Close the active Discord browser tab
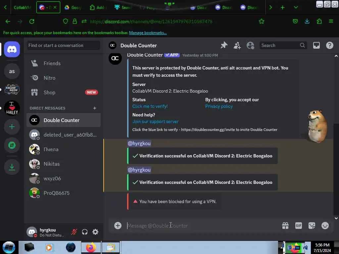The image size is (339, 254). coord(55,7)
